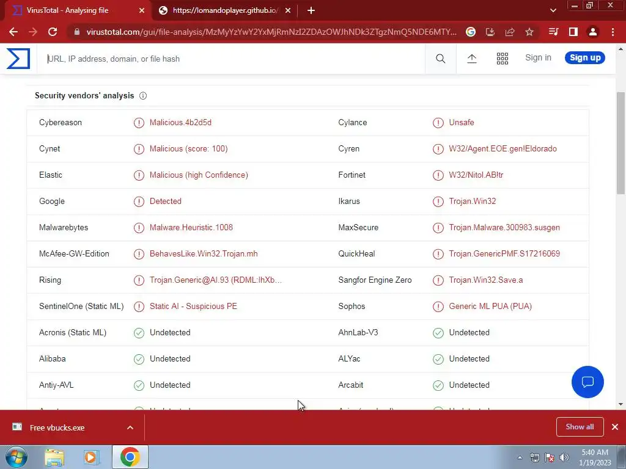
Task: Click the Trojan.Malware.300983.susgen result
Action: coord(504,227)
